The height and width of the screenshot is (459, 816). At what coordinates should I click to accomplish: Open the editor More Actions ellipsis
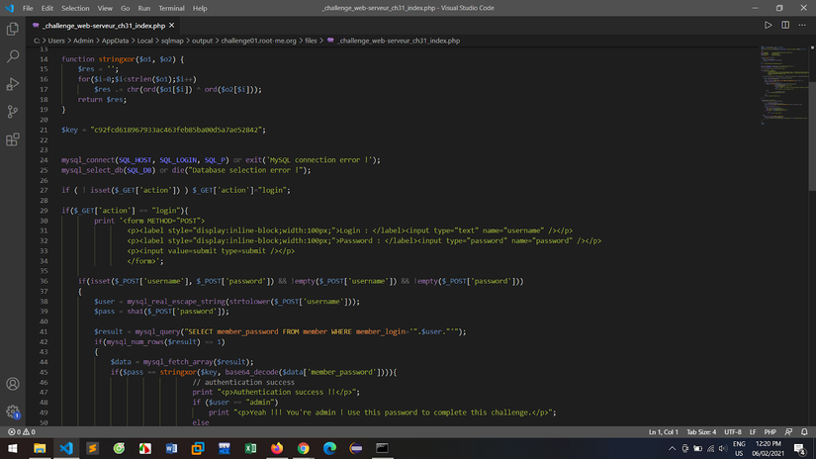pyautogui.click(x=802, y=25)
